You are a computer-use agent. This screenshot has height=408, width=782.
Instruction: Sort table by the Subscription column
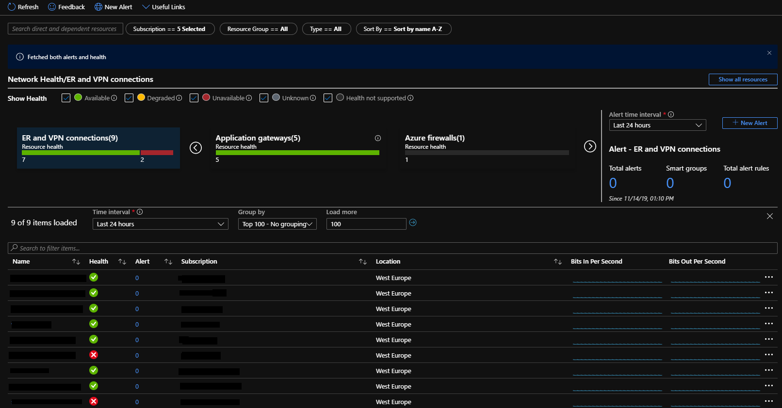[x=363, y=262]
